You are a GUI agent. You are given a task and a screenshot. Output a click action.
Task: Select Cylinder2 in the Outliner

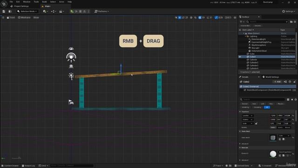254,63
